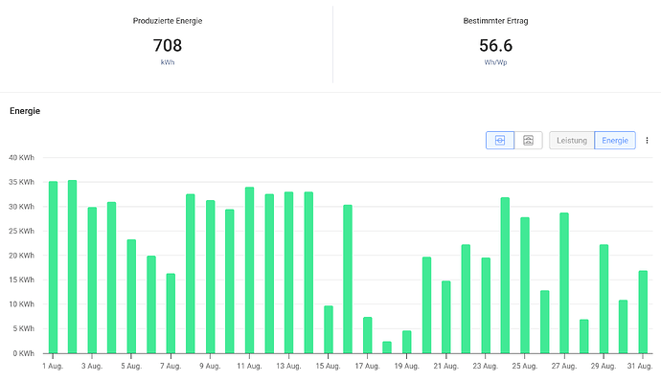Click the tallest bar, for 2 Aug.

click(73, 267)
